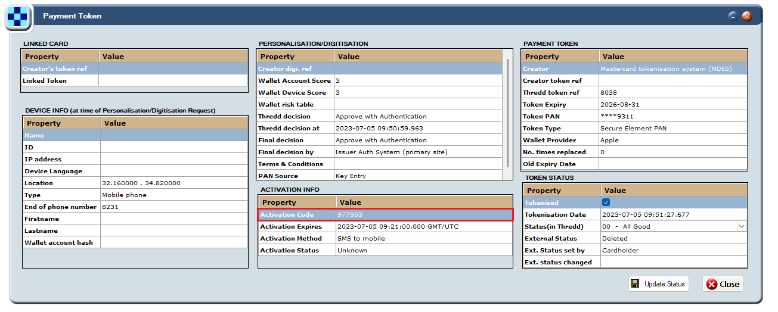Select the Terms & Conditions row
Viewport: 778px width, 312px height.
tap(380, 164)
